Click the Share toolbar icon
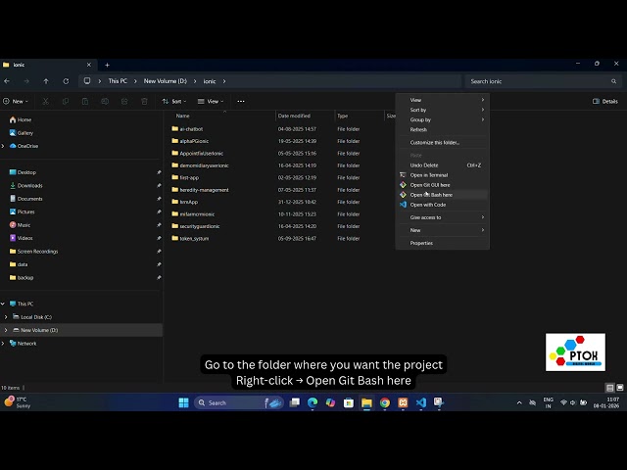This screenshot has width=627, height=470. tap(124, 102)
